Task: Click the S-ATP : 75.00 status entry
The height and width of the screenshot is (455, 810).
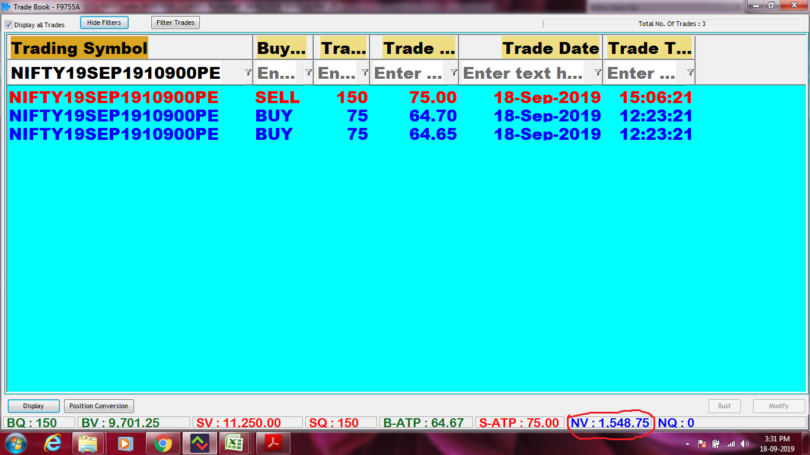Action: pyautogui.click(x=519, y=422)
